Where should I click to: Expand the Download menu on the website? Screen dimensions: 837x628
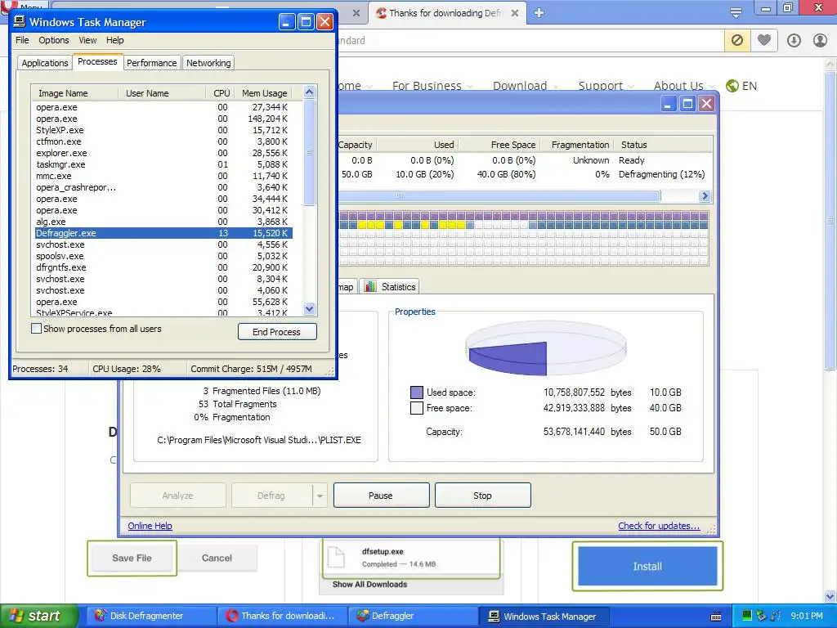pos(526,85)
